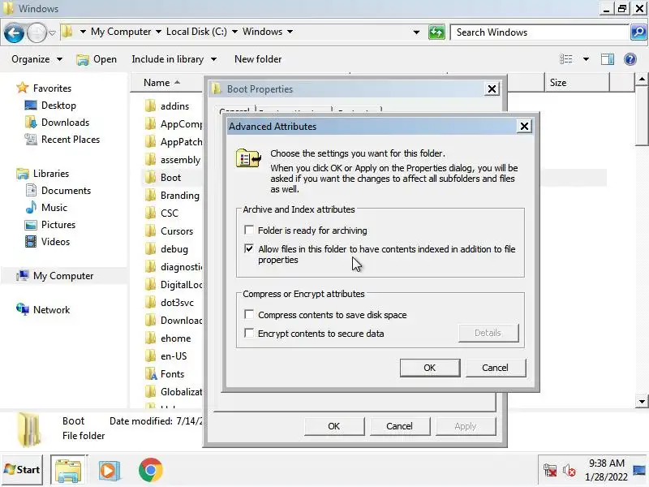The height and width of the screenshot is (487, 649).
Task: Click the green refresh icon in address bar
Action: coord(436,32)
